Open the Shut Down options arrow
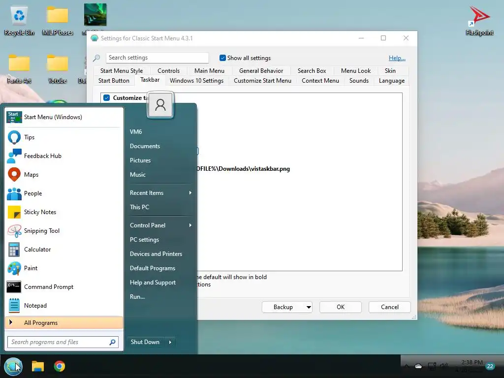This screenshot has height=378, width=504. 170,343
